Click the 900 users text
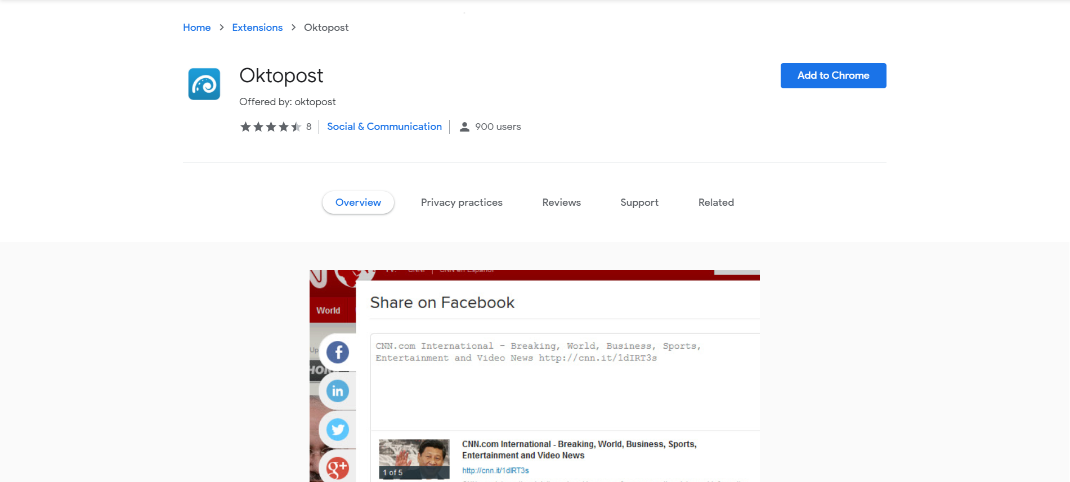 click(498, 127)
